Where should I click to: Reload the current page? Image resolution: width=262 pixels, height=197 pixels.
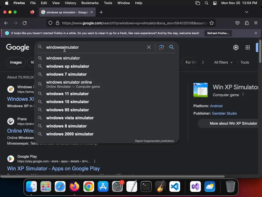click(25, 23)
